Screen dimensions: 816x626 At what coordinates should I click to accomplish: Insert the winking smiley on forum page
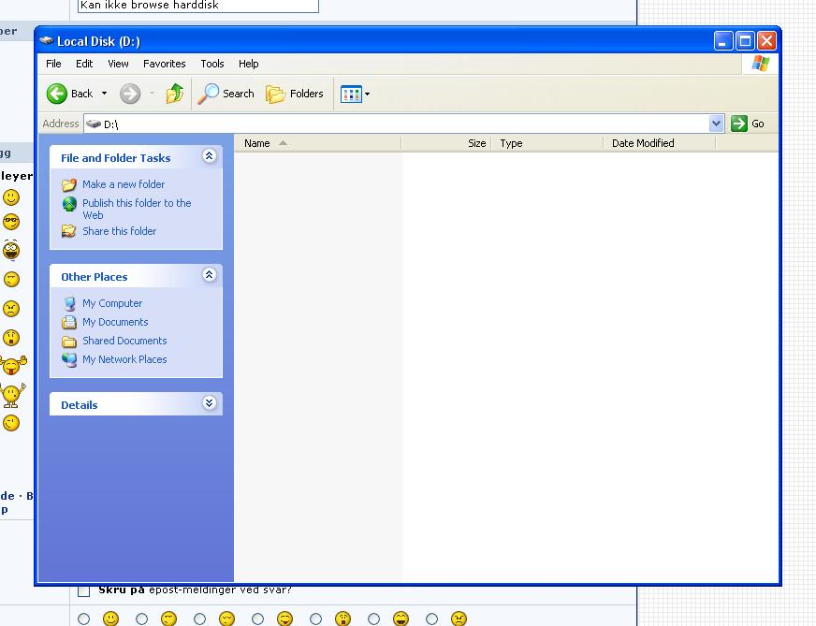click(11, 423)
